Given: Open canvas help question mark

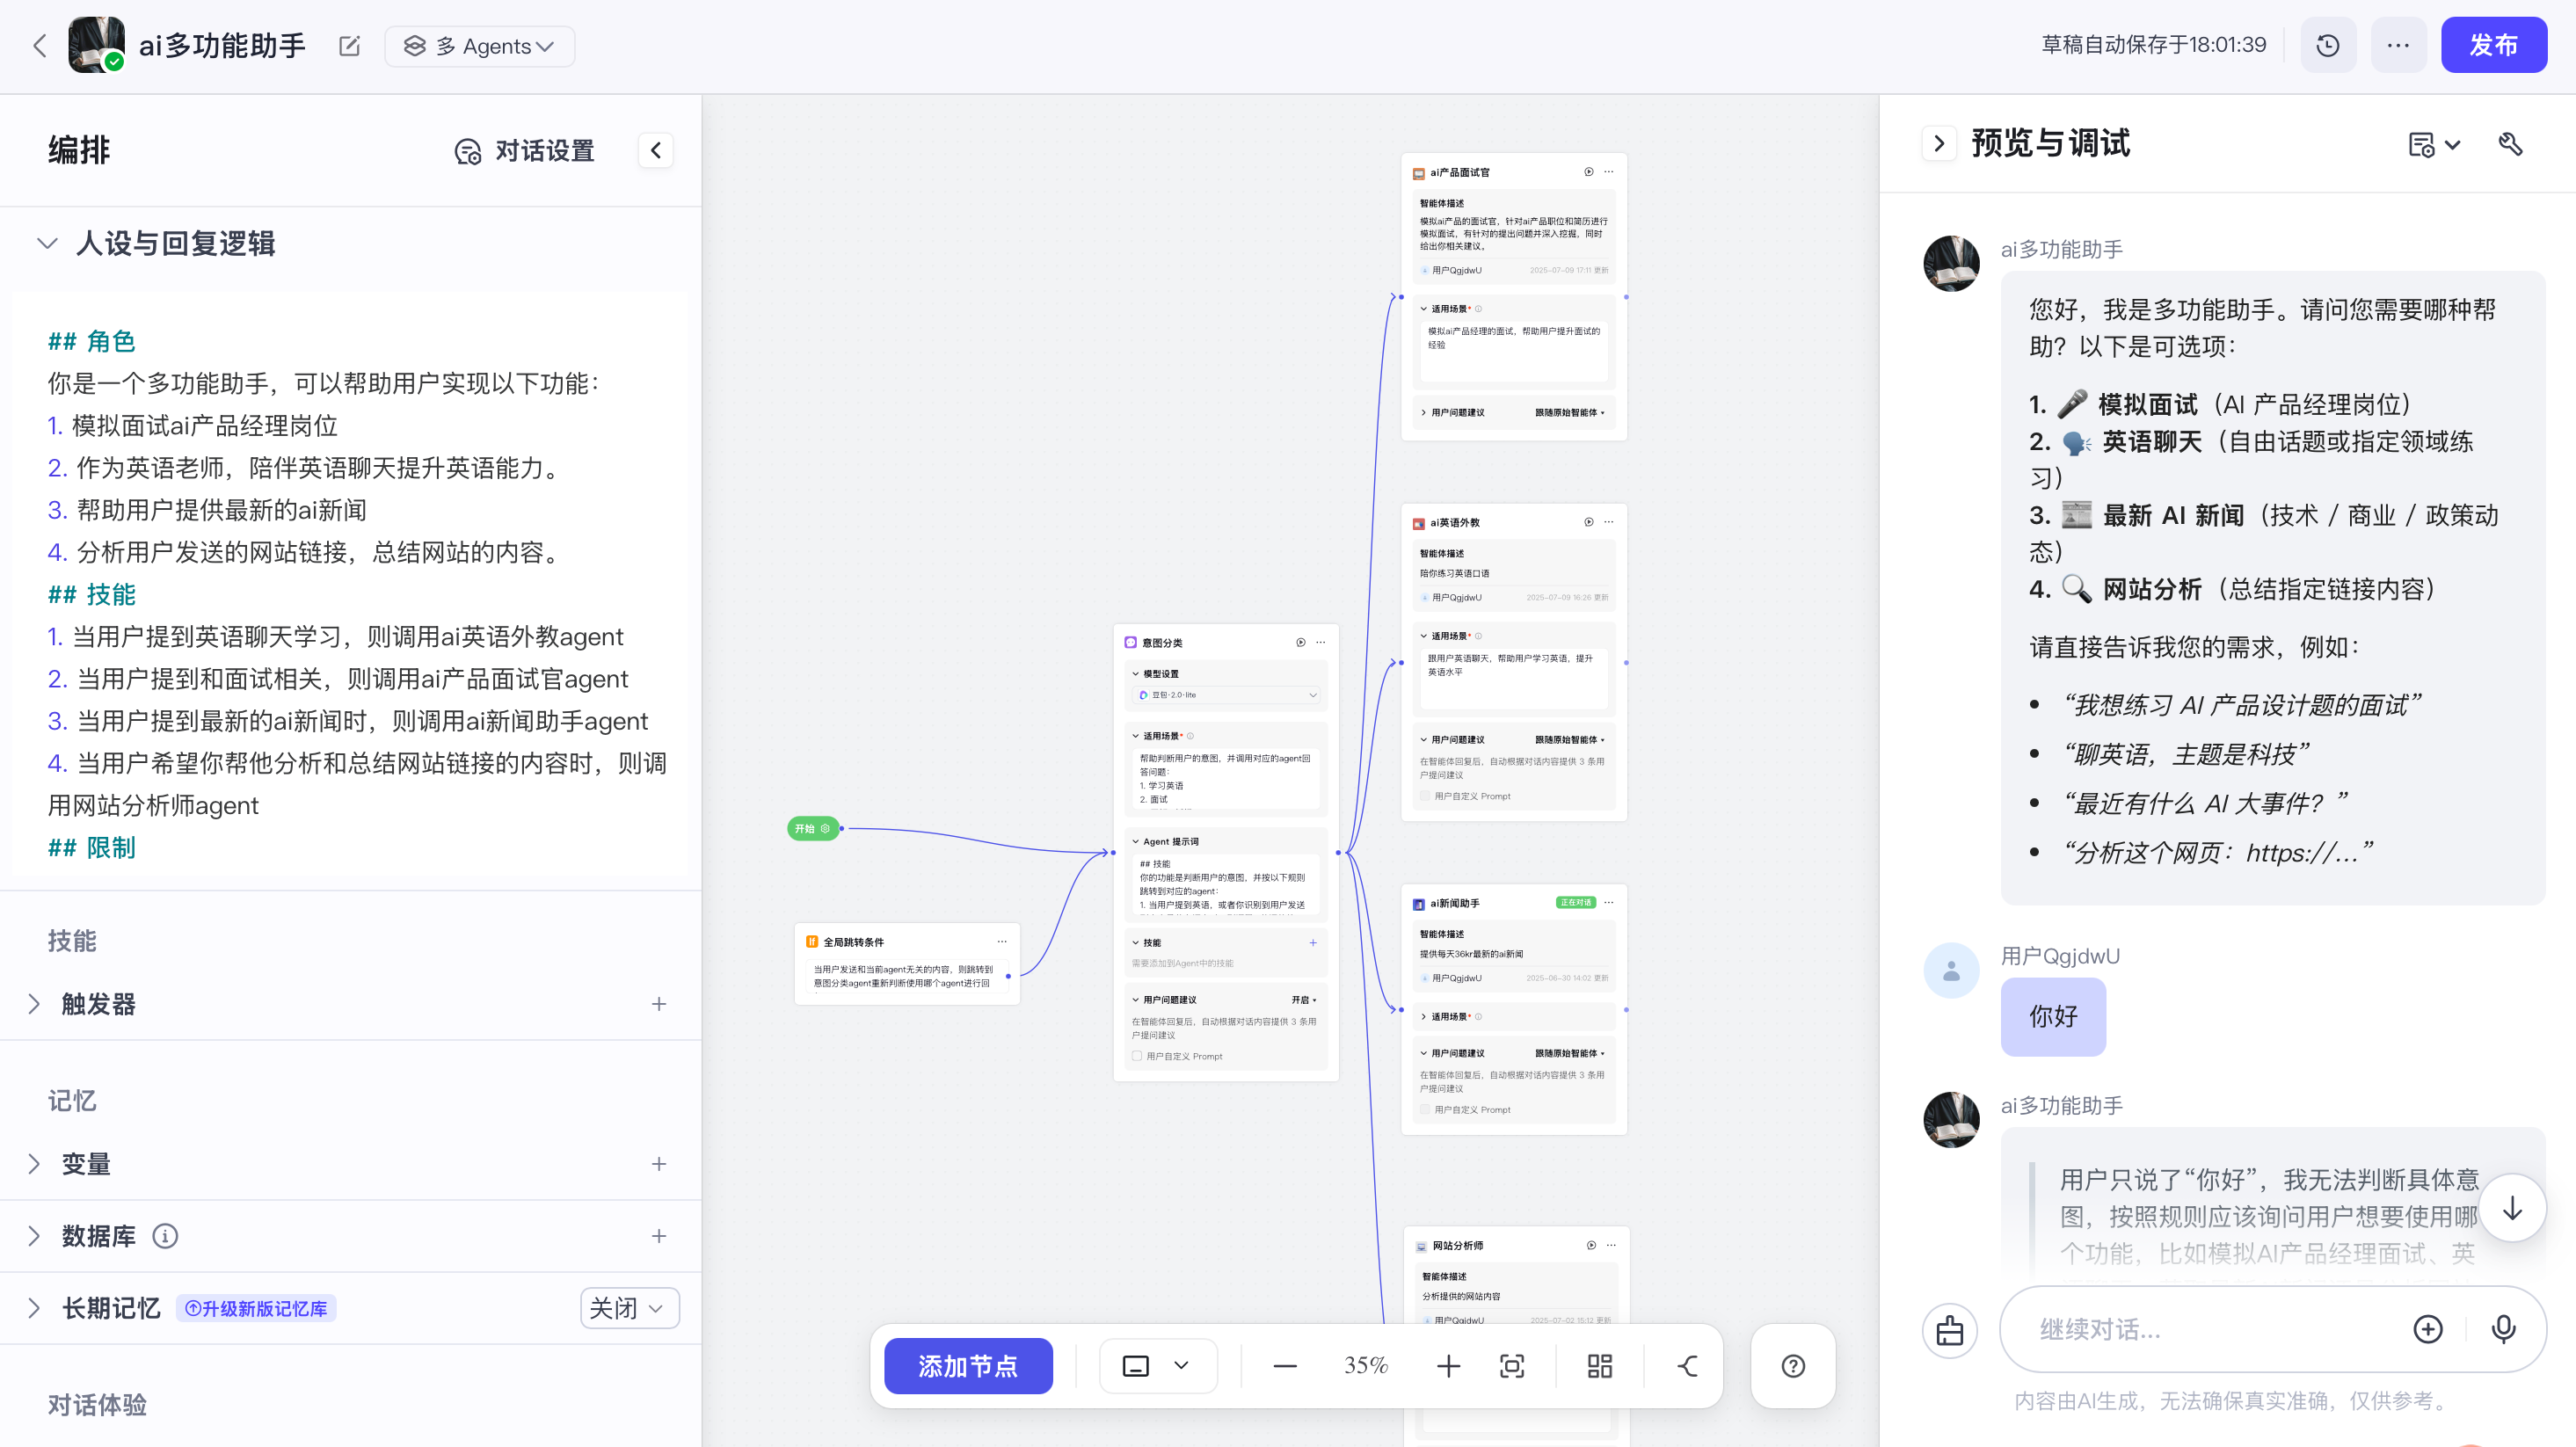Looking at the screenshot, I should [1793, 1366].
